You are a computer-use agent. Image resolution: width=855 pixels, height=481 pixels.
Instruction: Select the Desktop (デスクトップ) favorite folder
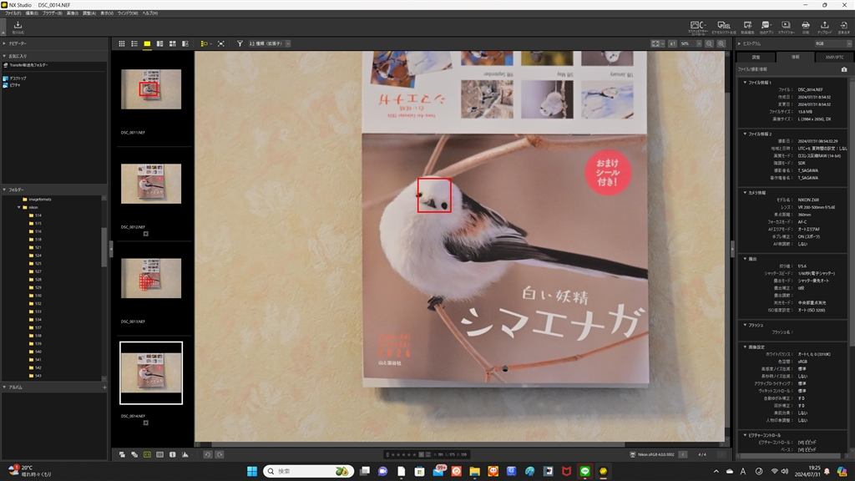tap(18, 78)
